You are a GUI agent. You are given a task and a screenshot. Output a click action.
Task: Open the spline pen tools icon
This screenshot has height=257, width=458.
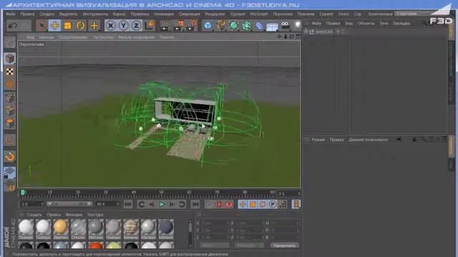click(221, 26)
